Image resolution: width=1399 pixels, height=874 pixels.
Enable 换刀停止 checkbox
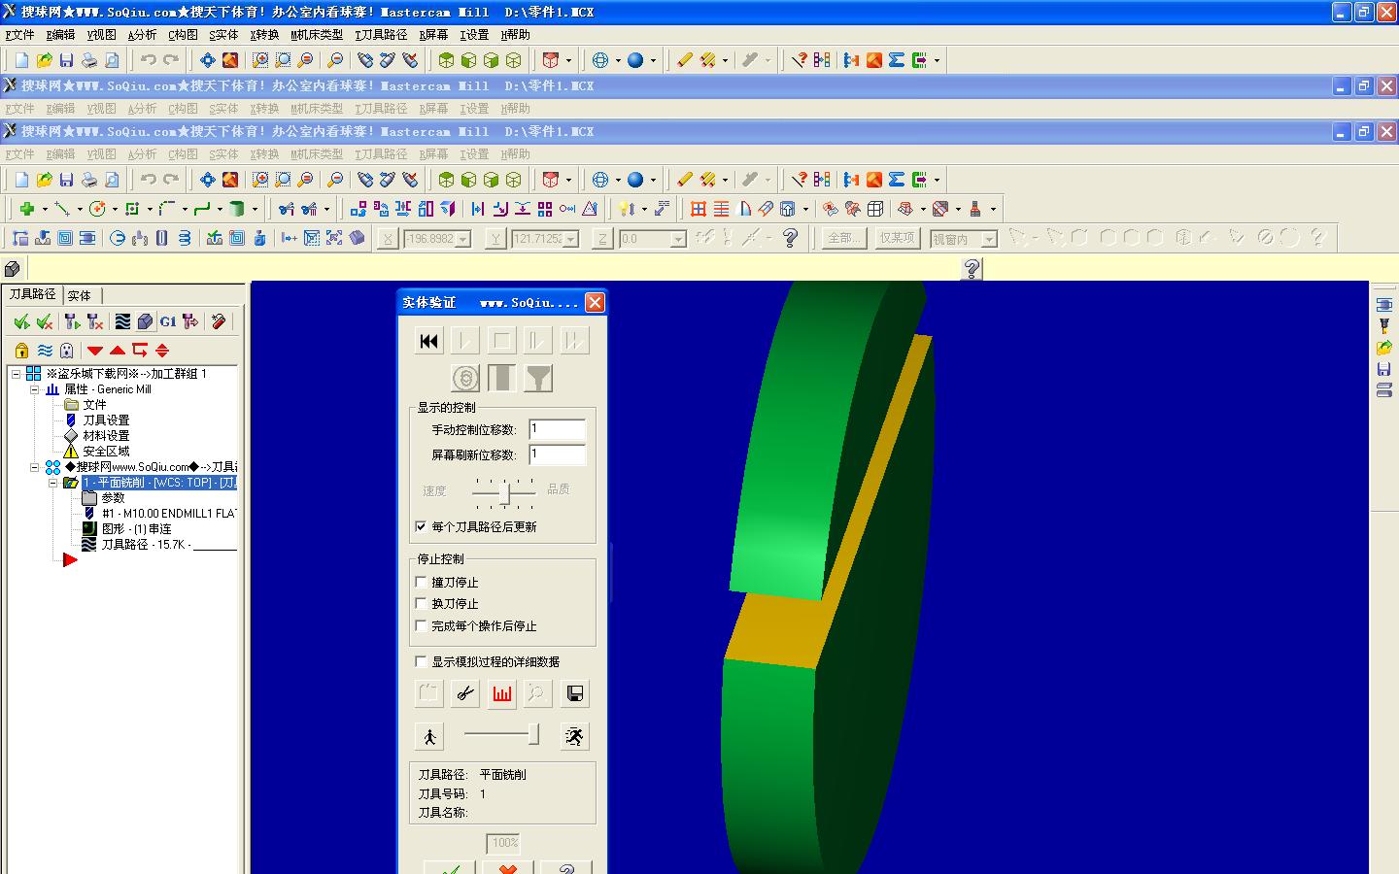421,603
